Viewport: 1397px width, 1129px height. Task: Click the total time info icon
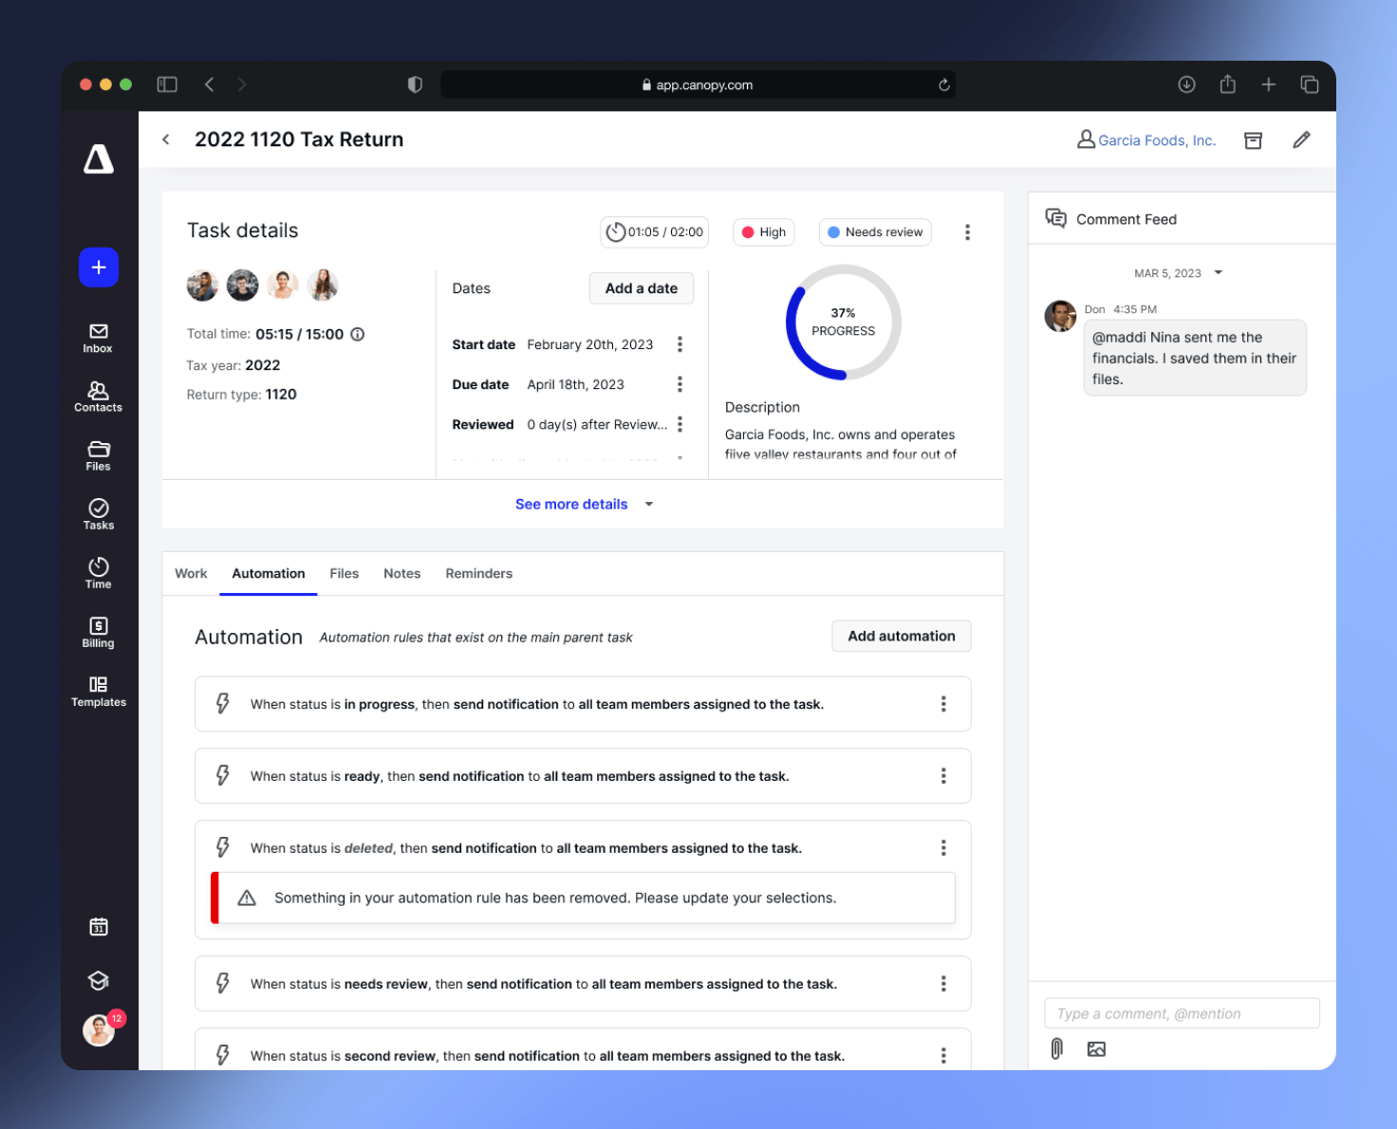358,334
